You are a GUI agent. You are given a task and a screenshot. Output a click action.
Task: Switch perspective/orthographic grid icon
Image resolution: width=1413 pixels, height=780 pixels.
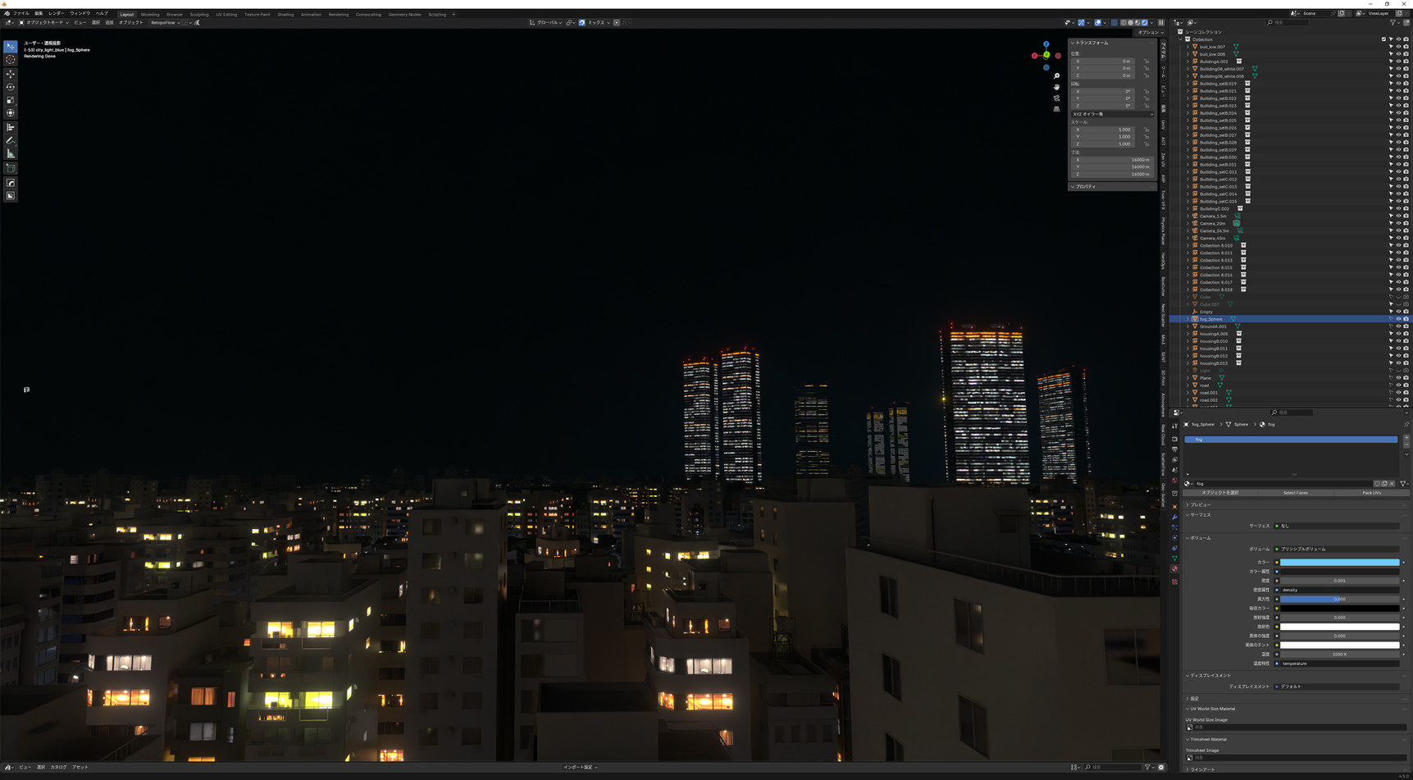pyautogui.click(x=1056, y=108)
